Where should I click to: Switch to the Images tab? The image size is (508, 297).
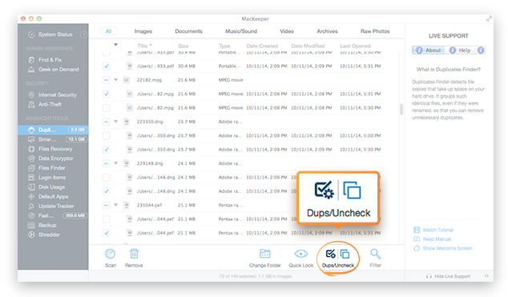pos(143,31)
